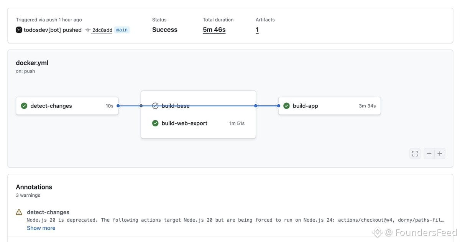Click the todosdev[bot] avatar icon

pos(19,30)
